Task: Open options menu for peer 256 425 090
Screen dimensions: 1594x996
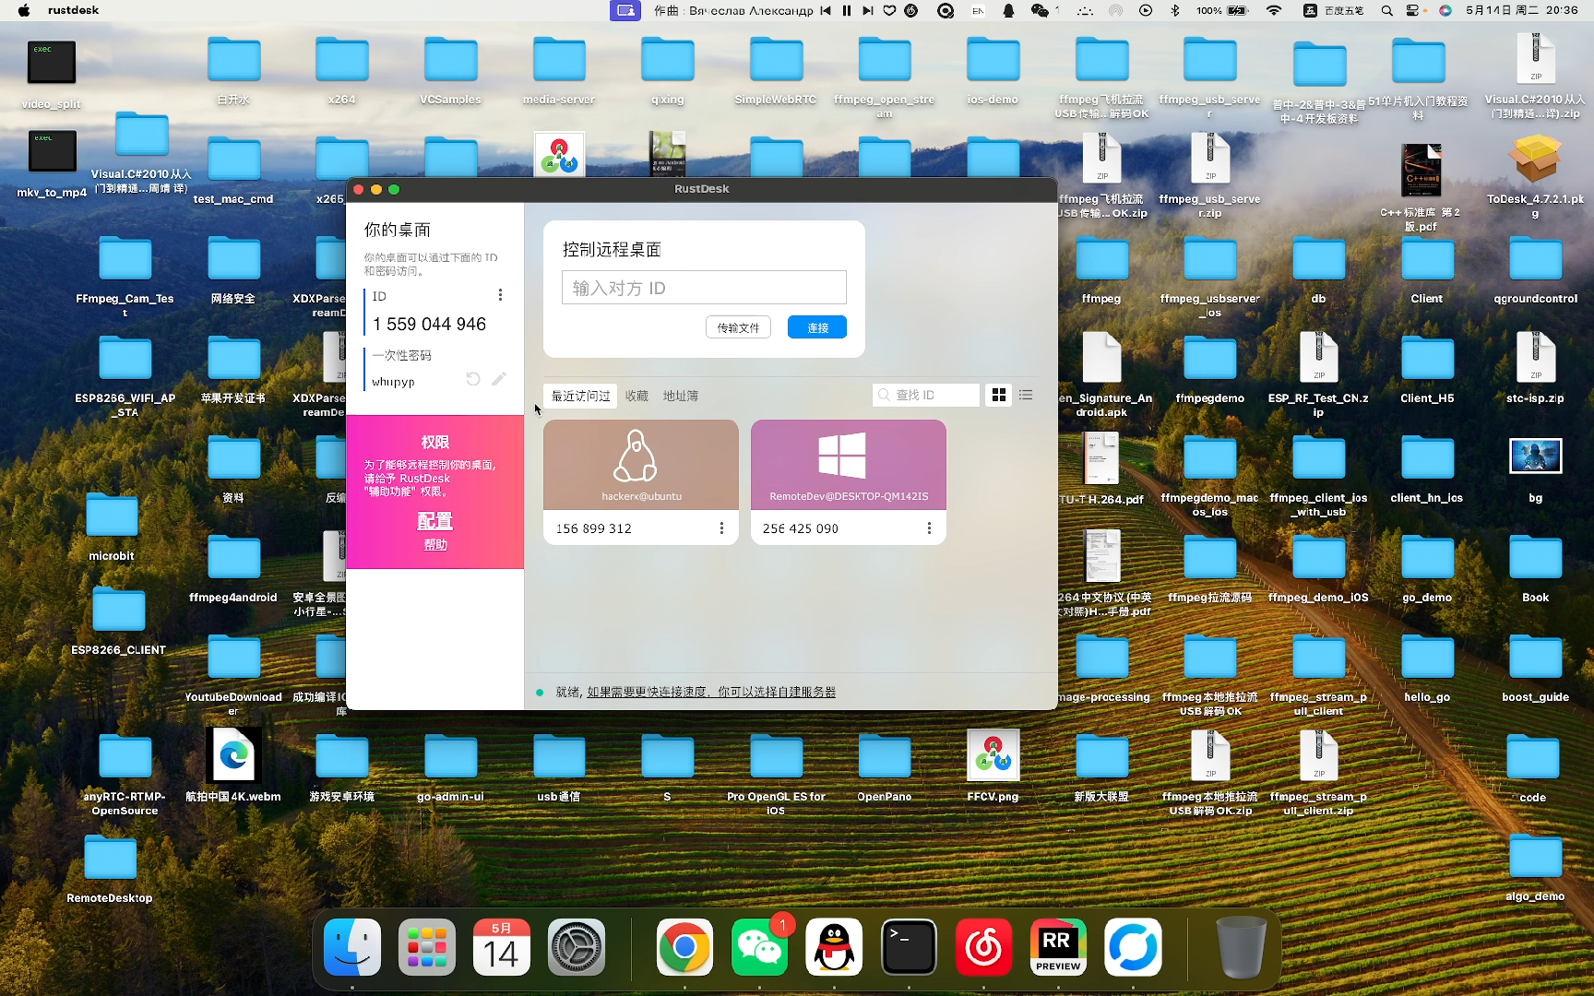Action: [929, 528]
